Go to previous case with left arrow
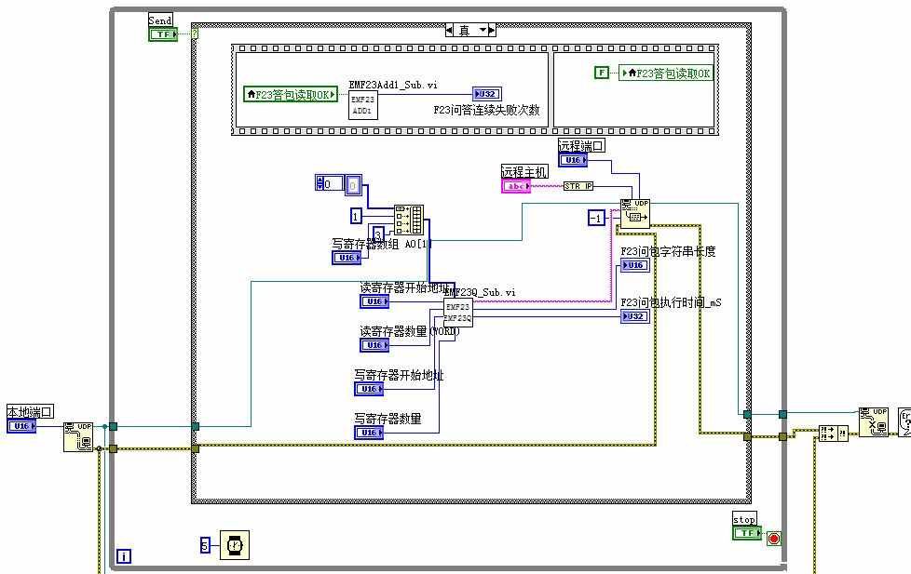This screenshot has width=911, height=574. tap(450, 30)
